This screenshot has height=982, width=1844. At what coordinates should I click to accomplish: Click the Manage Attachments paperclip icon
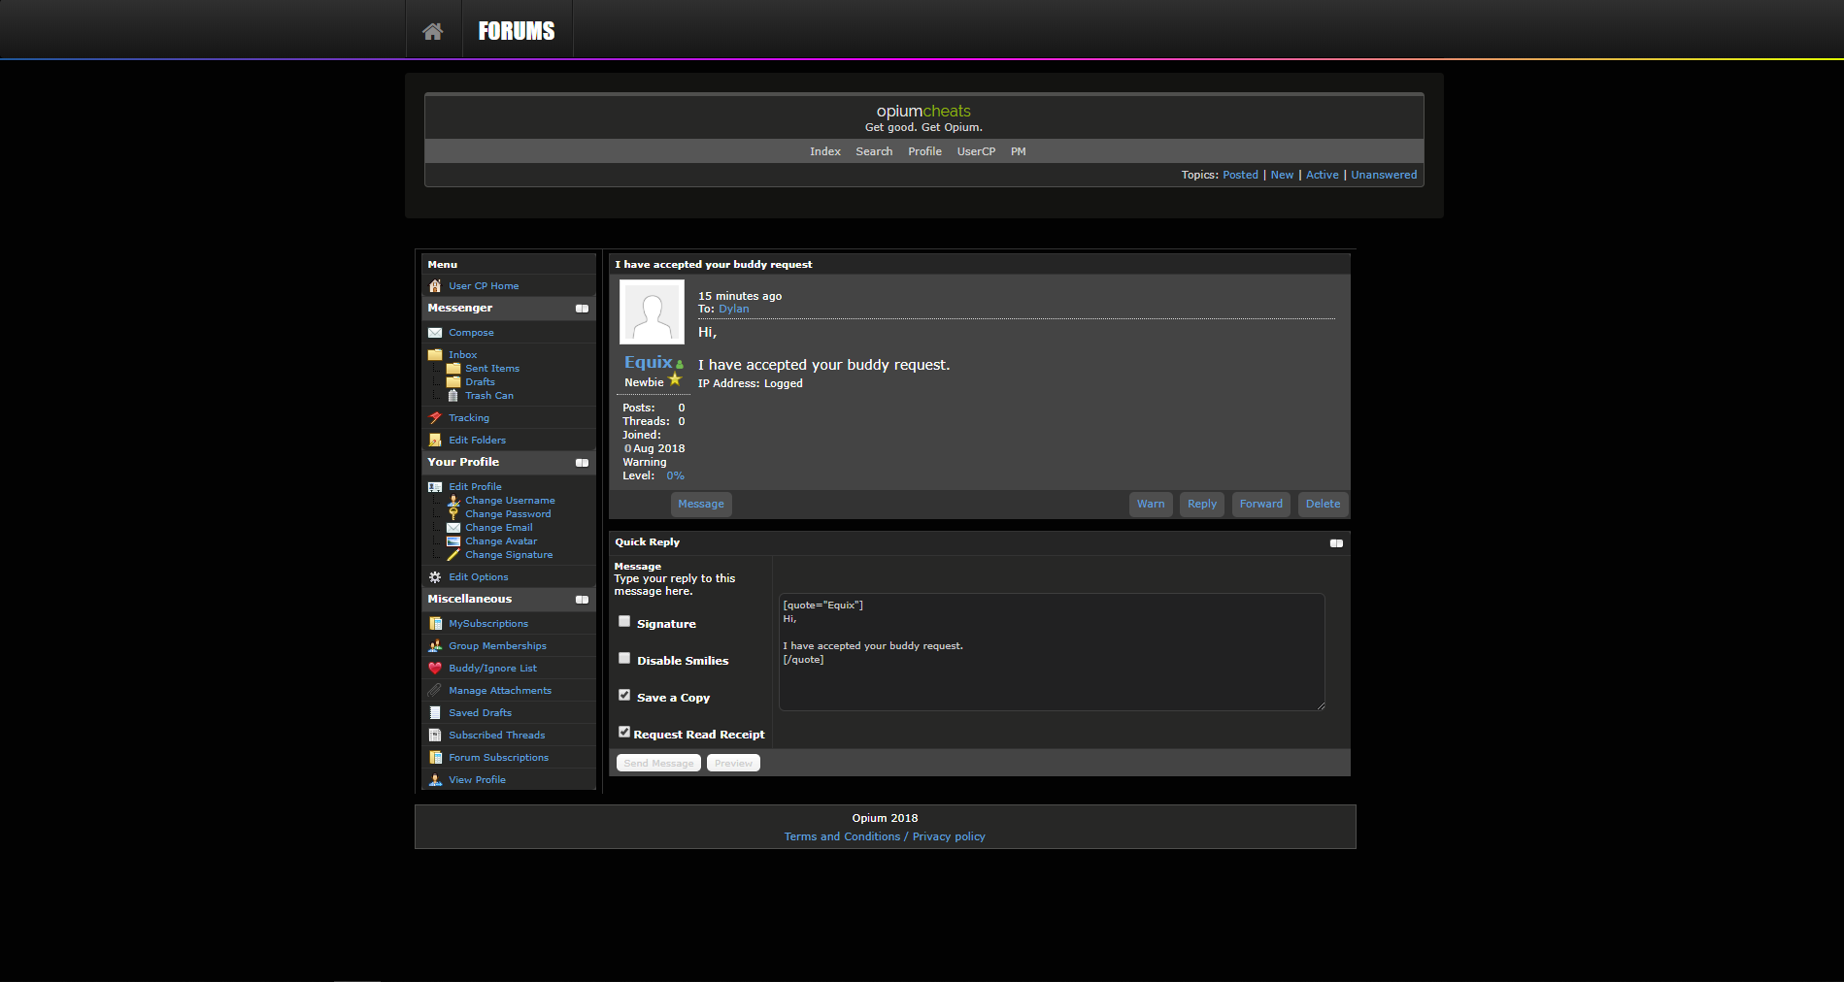435,691
